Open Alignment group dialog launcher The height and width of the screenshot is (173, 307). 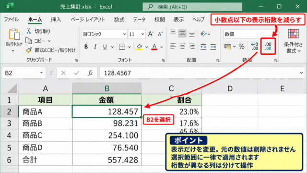click(218, 61)
